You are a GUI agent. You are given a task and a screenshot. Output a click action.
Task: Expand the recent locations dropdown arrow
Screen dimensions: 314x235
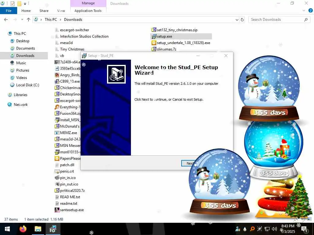coord(22,20)
